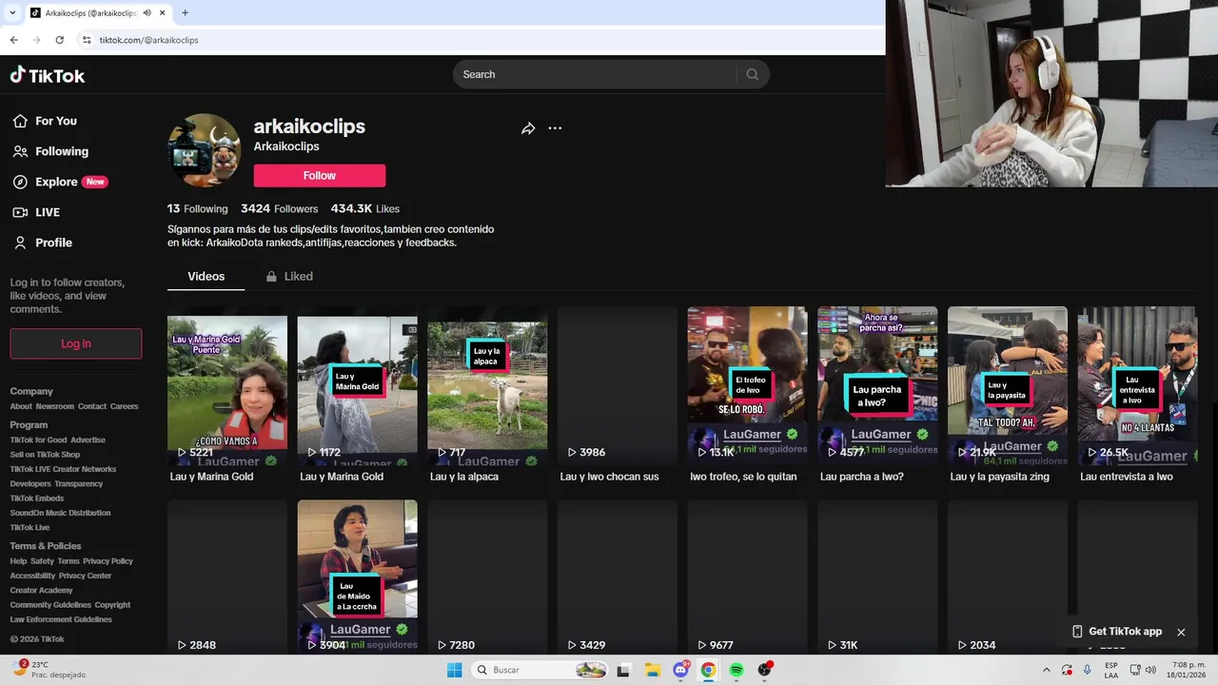
Task: Click the site info icon in address bar
Action: (86, 40)
